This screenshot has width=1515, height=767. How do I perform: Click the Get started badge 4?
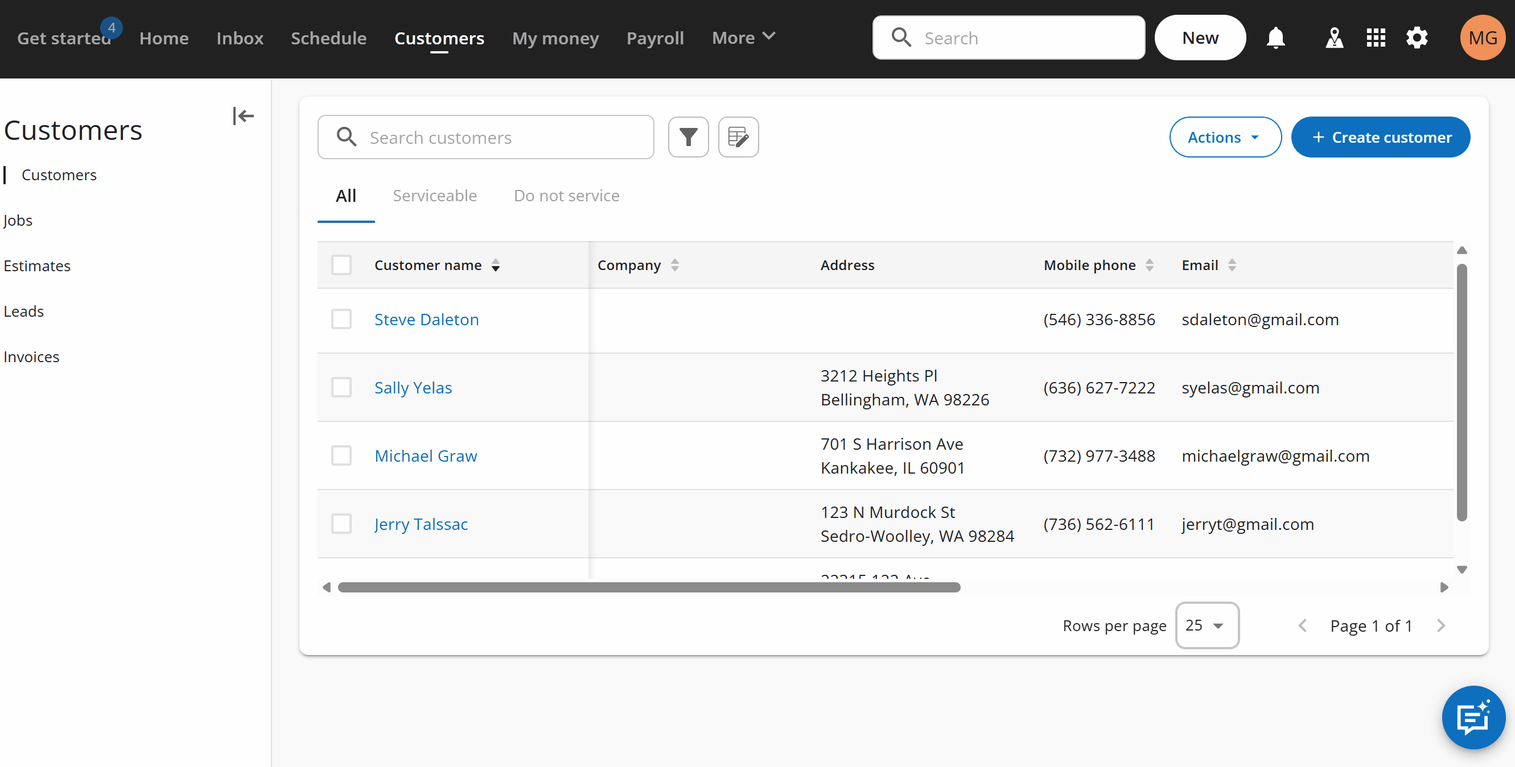(x=111, y=28)
